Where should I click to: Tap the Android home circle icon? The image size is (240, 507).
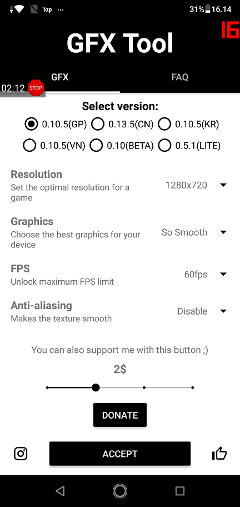[x=120, y=491]
